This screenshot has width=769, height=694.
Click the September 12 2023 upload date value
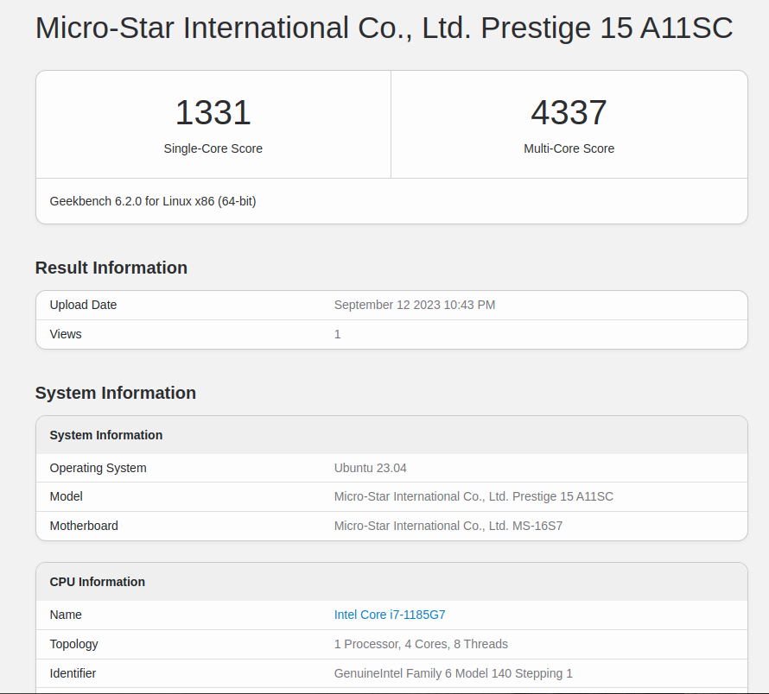click(415, 305)
